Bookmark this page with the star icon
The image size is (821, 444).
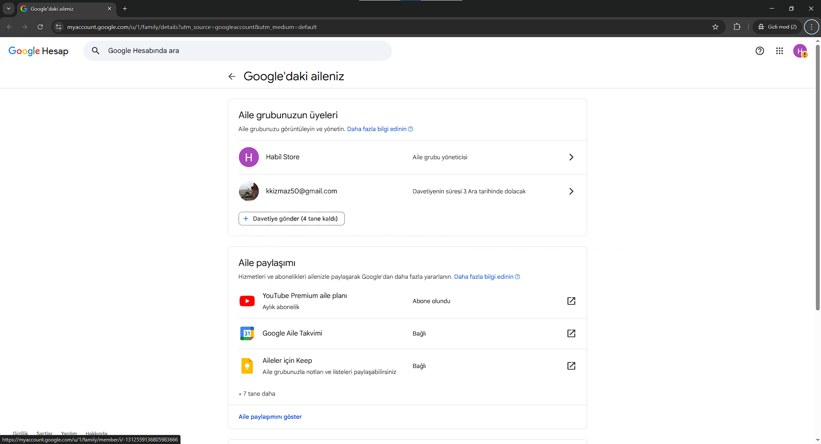pyautogui.click(x=715, y=27)
